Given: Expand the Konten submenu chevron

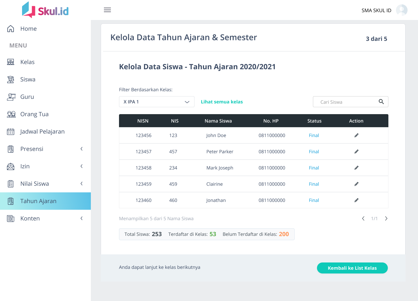Looking at the screenshot, I should click(82, 218).
